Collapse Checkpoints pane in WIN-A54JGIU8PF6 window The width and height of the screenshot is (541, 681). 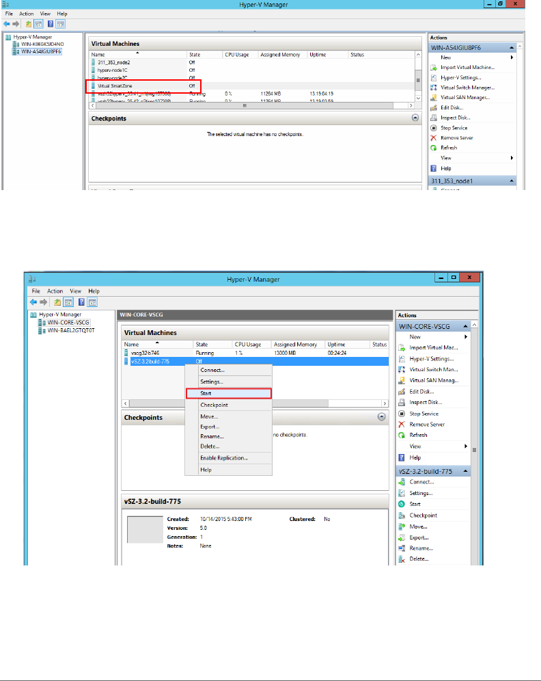click(415, 118)
